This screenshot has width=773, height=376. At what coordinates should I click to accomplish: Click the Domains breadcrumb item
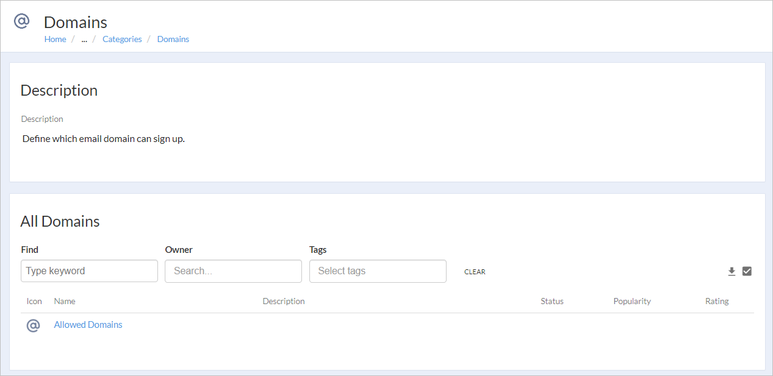click(x=173, y=39)
